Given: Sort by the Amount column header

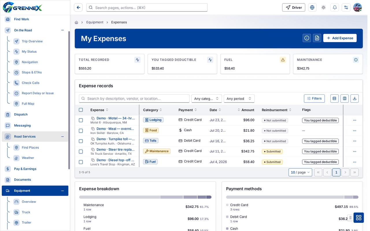Looking at the screenshot, I should 246,110.
